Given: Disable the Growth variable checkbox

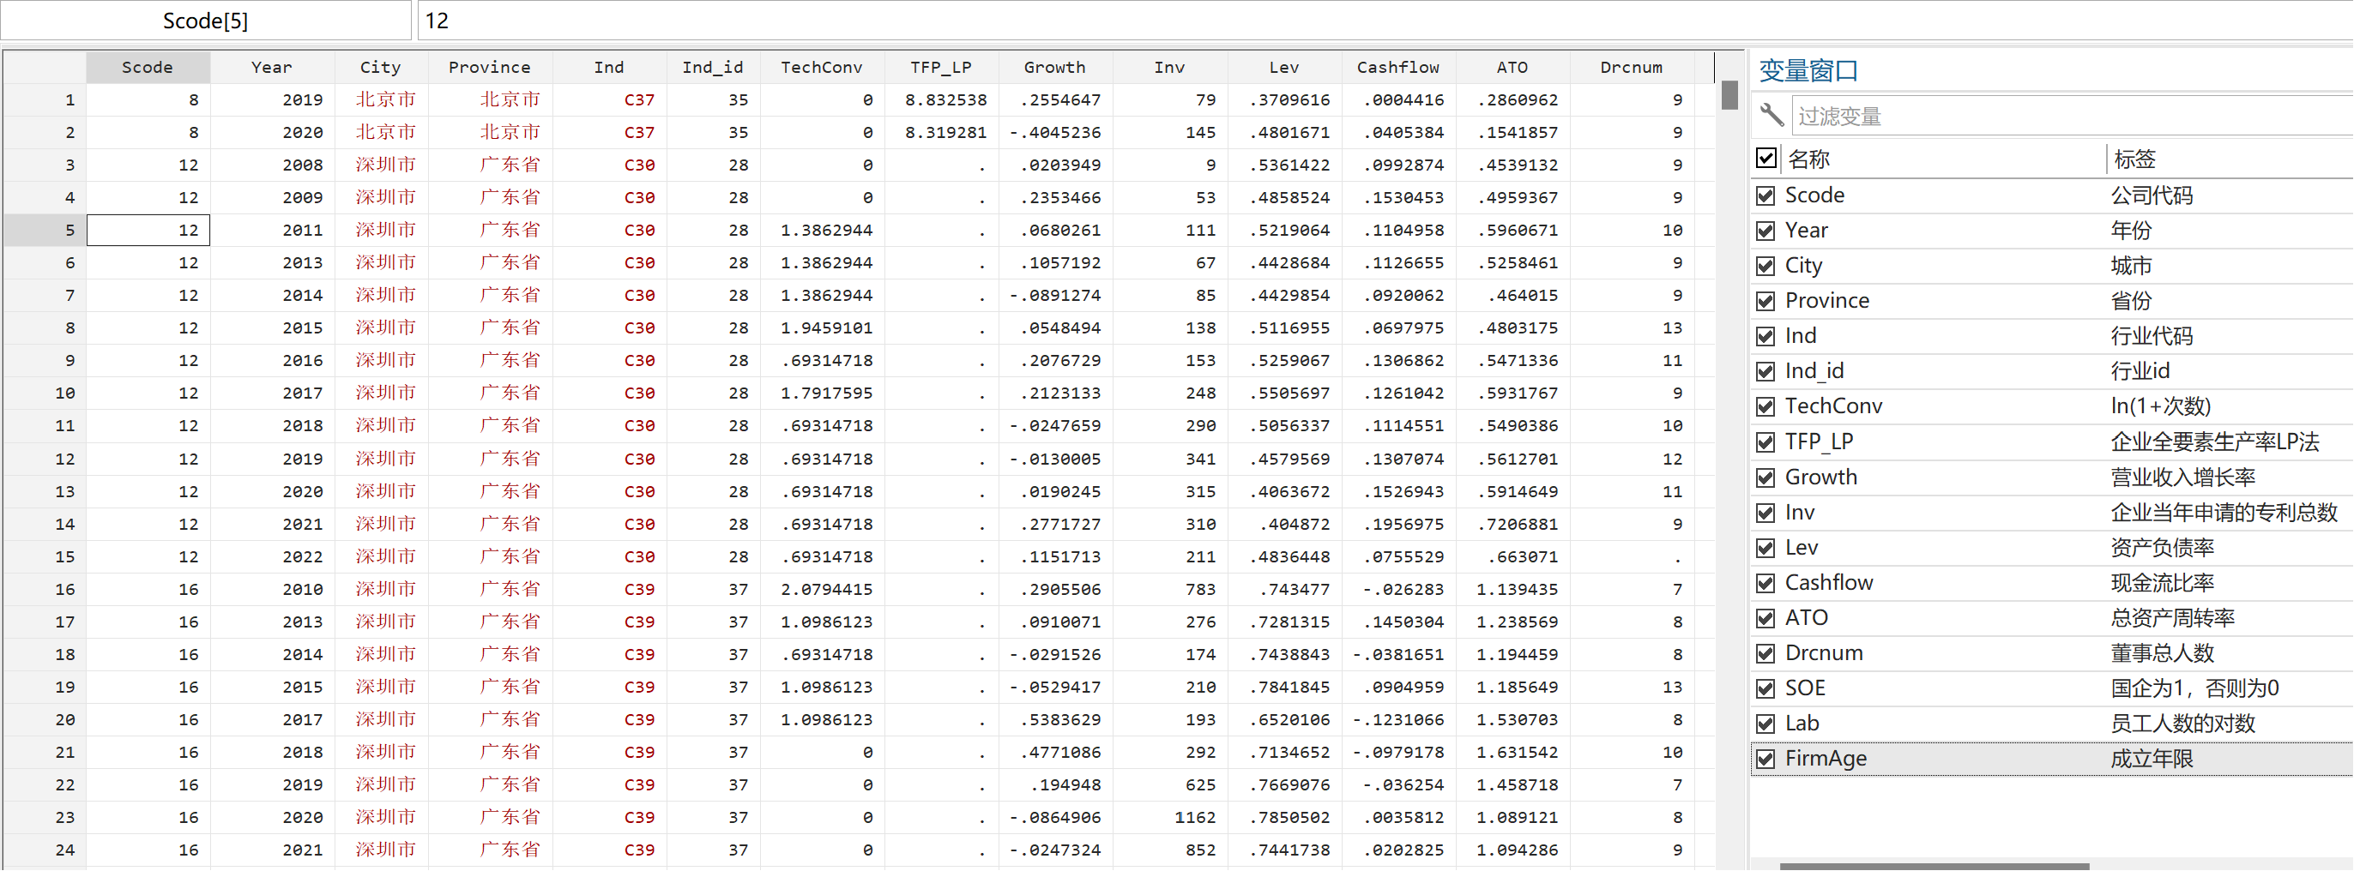Looking at the screenshot, I should coord(1765,478).
